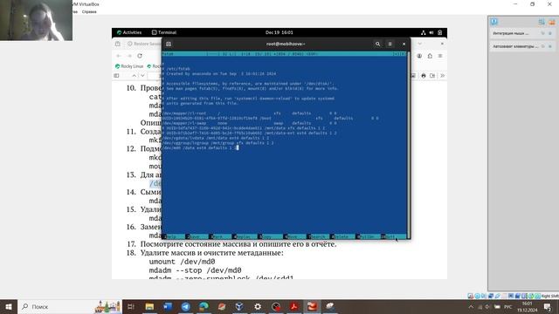The width and height of the screenshot is (559, 314).
Task: Click the keyboard auto-capture notification in VirtualBox
Action: (522, 46)
